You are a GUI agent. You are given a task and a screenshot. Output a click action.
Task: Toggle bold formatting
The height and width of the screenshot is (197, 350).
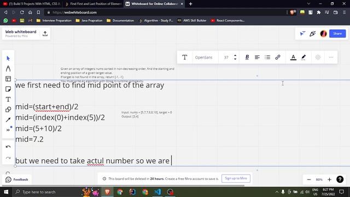click(247, 57)
